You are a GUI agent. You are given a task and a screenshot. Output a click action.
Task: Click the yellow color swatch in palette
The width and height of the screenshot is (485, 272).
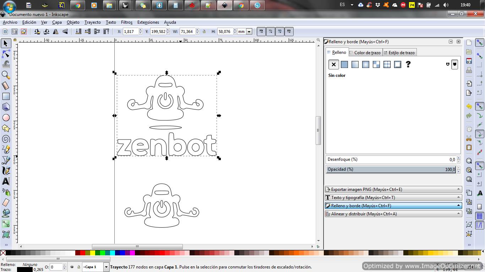(x=93, y=253)
